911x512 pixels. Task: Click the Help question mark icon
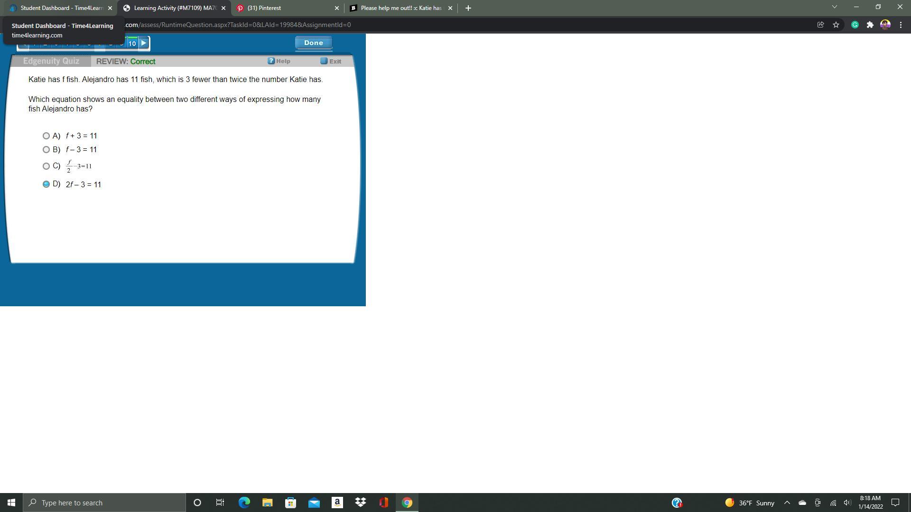271,61
